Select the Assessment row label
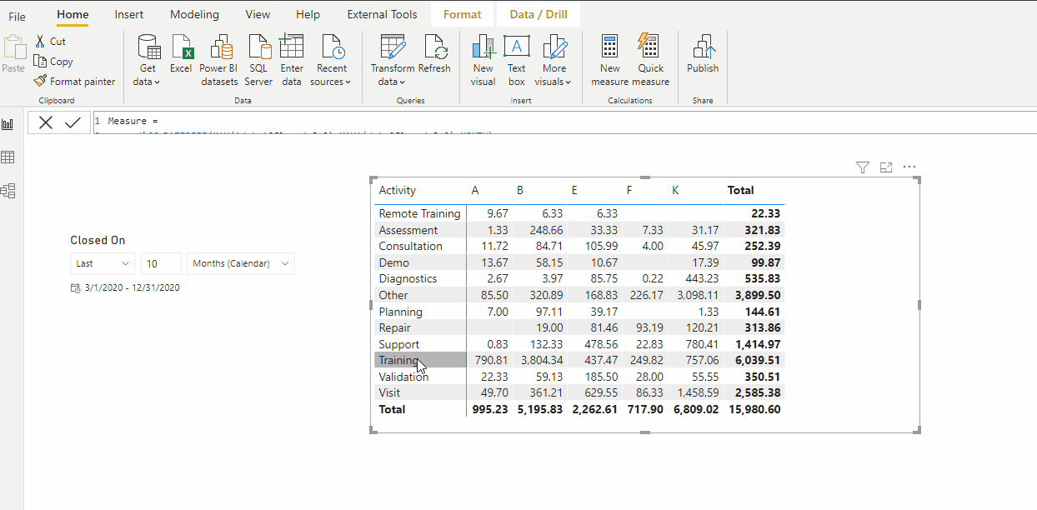Image resolution: width=1037 pixels, height=510 pixels. [408, 230]
